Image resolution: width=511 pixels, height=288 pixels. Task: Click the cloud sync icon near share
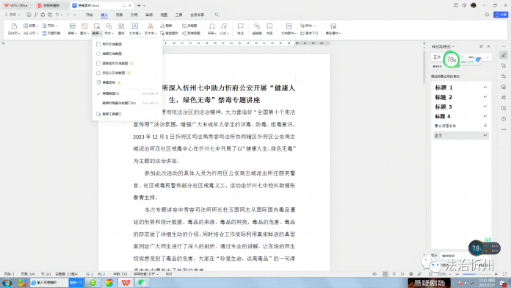[487, 15]
